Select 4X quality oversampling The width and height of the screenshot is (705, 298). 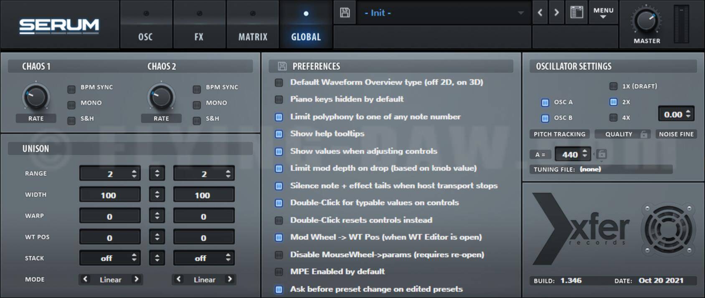(x=613, y=118)
